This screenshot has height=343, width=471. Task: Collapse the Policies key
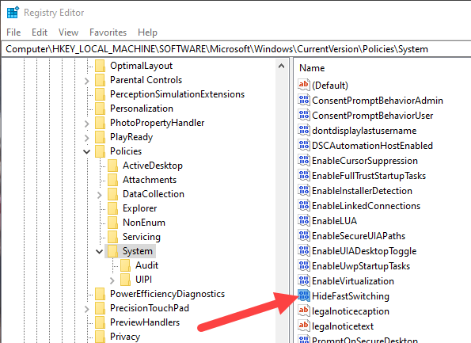point(87,151)
